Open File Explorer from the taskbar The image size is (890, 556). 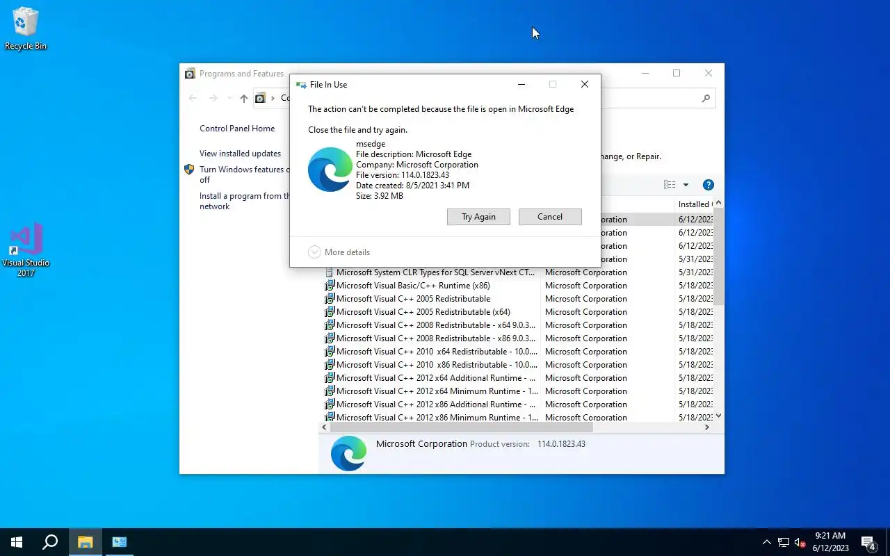[x=85, y=542]
